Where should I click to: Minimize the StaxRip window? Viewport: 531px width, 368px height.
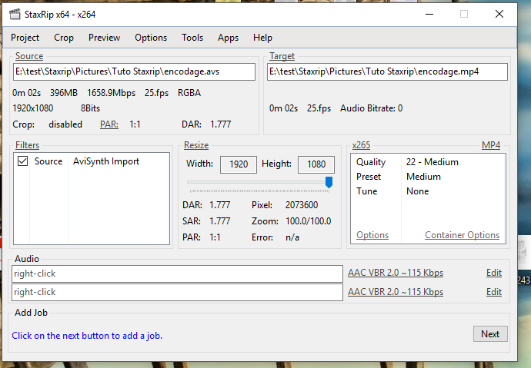pos(429,14)
